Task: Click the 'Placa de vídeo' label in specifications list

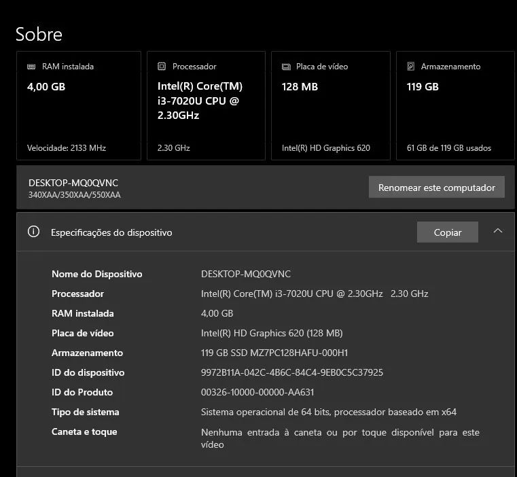Action: coord(83,333)
